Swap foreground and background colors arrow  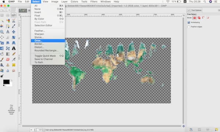pos(11,81)
